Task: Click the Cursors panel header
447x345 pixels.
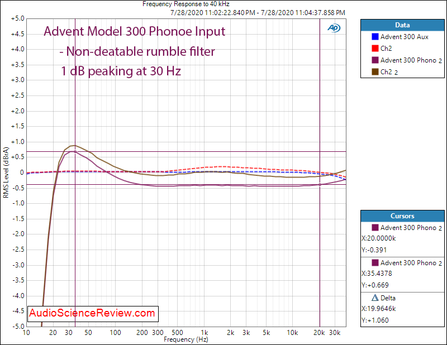Action: tap(402, 216)
